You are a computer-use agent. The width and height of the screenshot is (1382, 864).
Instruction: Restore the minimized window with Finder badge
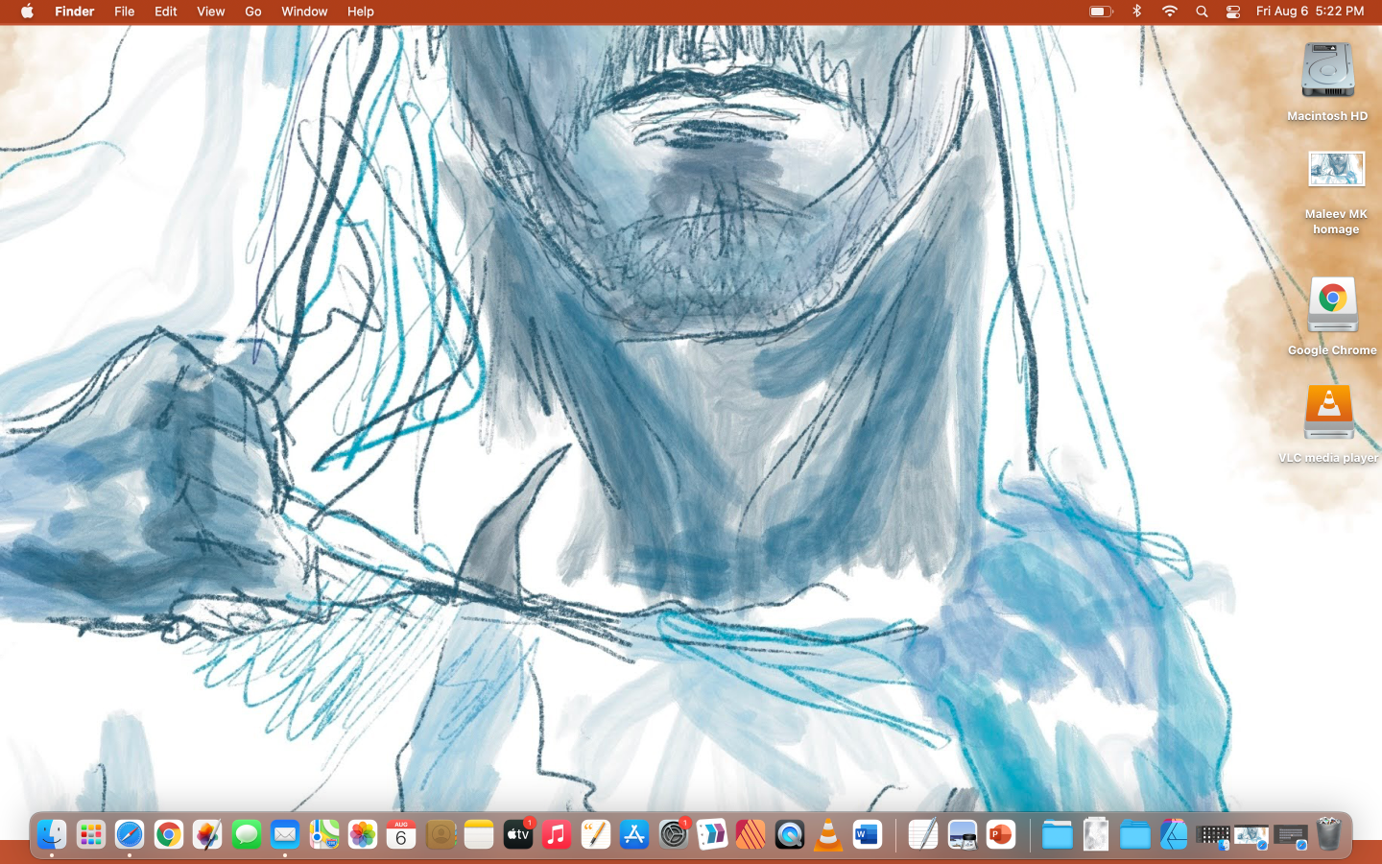point(1213,836)
